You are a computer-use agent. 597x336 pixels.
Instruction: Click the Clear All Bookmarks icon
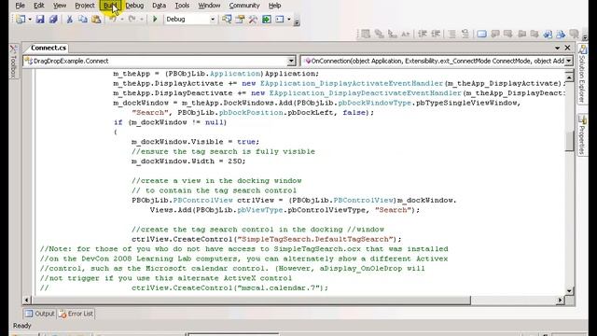574,34
